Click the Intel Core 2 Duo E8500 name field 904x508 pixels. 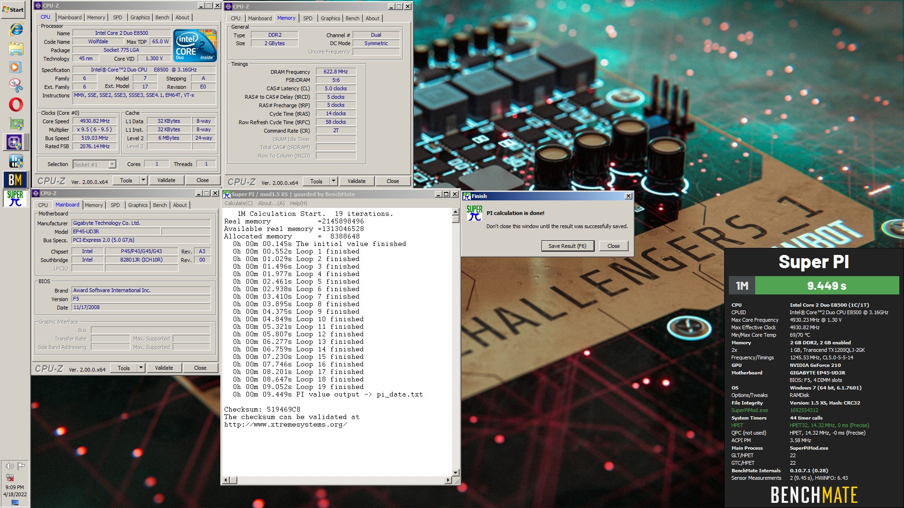(121, 33)
